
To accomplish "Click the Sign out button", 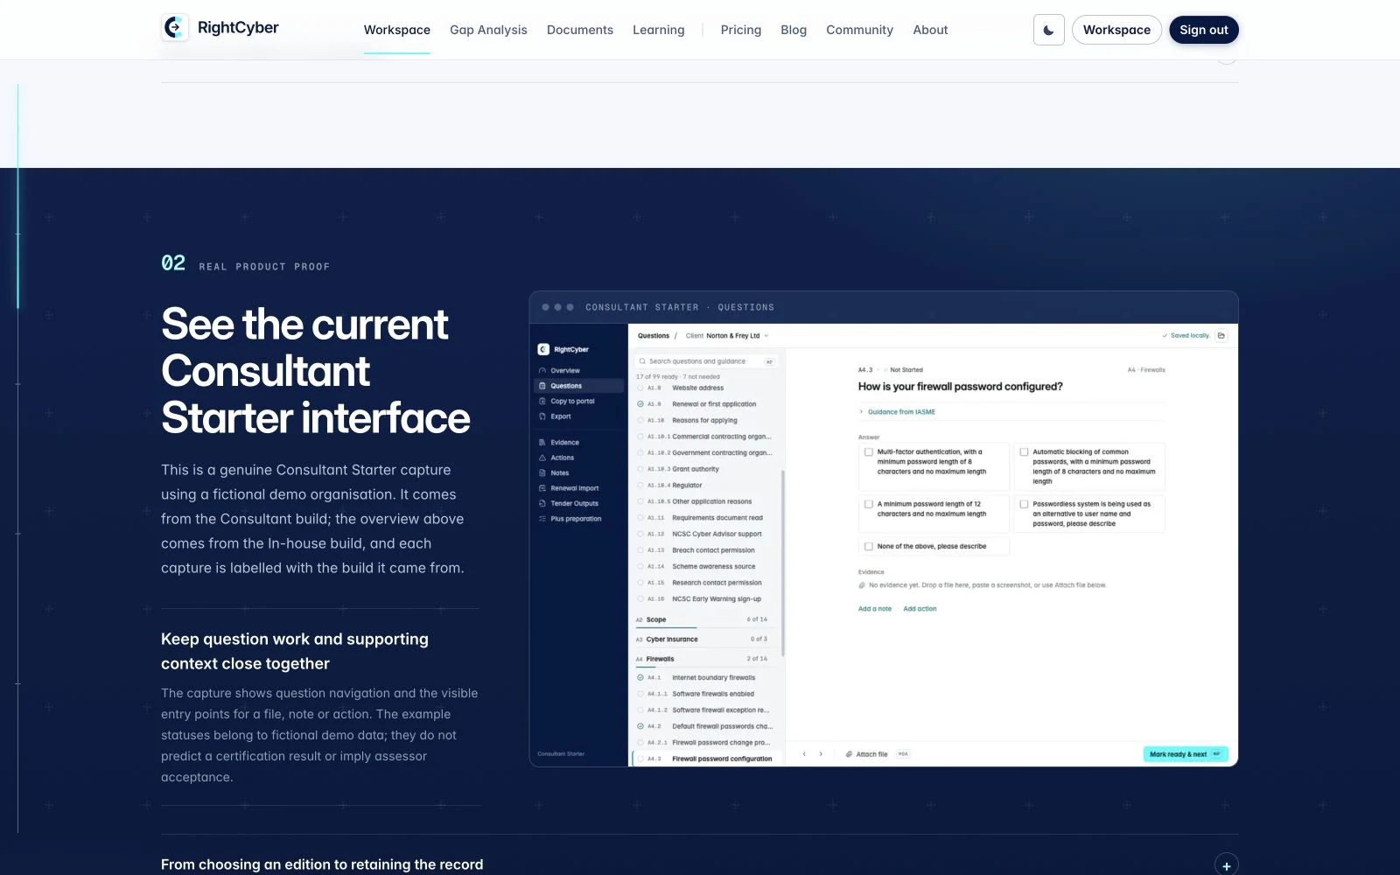I will (1204, 30).
